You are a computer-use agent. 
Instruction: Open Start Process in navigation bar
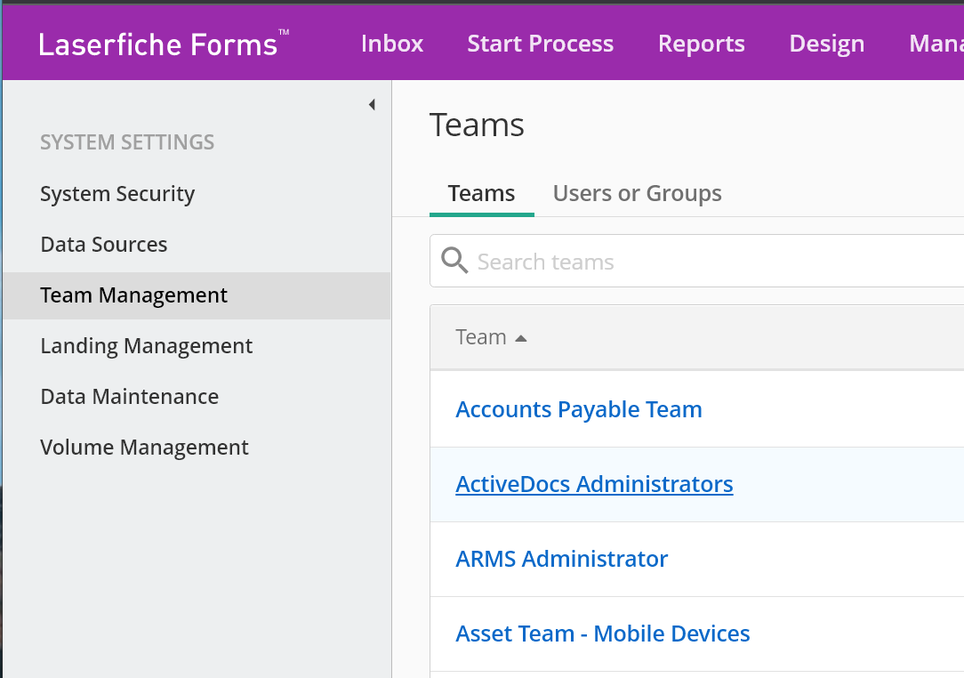(x=541, y=44)
